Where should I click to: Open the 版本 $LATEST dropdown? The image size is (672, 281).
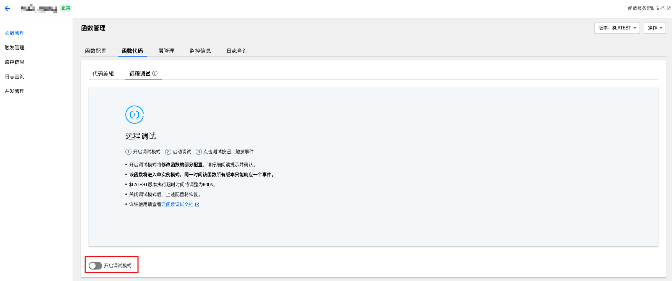(x=617, y=28)
